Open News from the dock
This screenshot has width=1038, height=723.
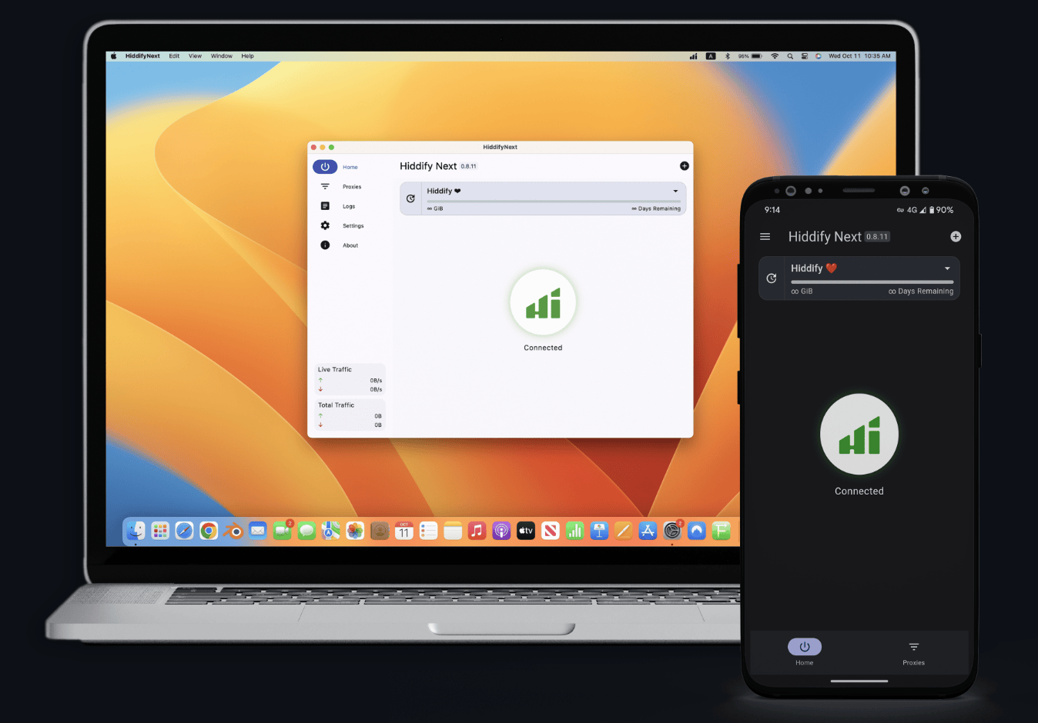[551, 531]
